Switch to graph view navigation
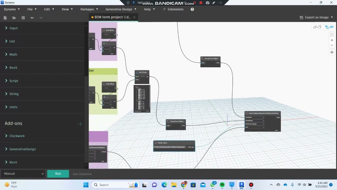The image size is (337, 190). click(329, 27)
